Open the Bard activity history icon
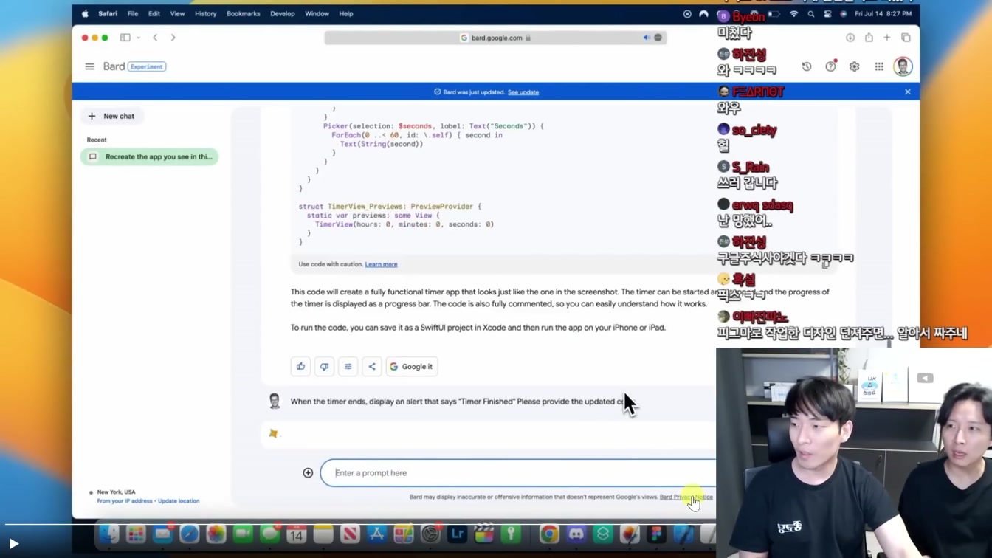 [x=807, y=66]
